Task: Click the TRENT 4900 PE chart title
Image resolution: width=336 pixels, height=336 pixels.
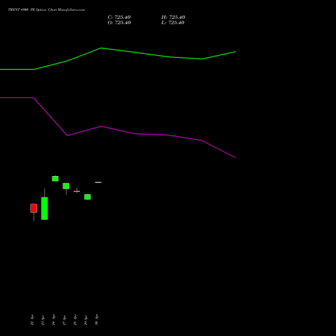Action: point(46,9)
